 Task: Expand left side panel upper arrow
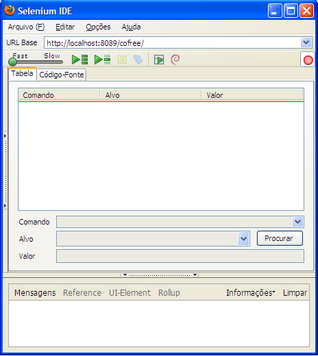click(x=5, y=136)
